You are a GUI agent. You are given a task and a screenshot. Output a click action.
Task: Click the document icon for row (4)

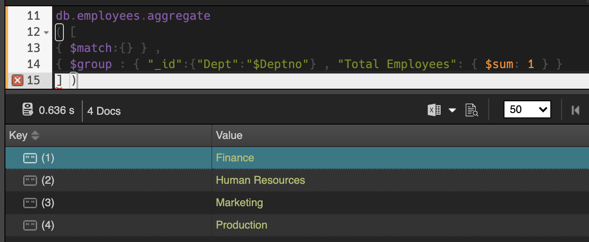pyautogui.click(x=30, y=225)
